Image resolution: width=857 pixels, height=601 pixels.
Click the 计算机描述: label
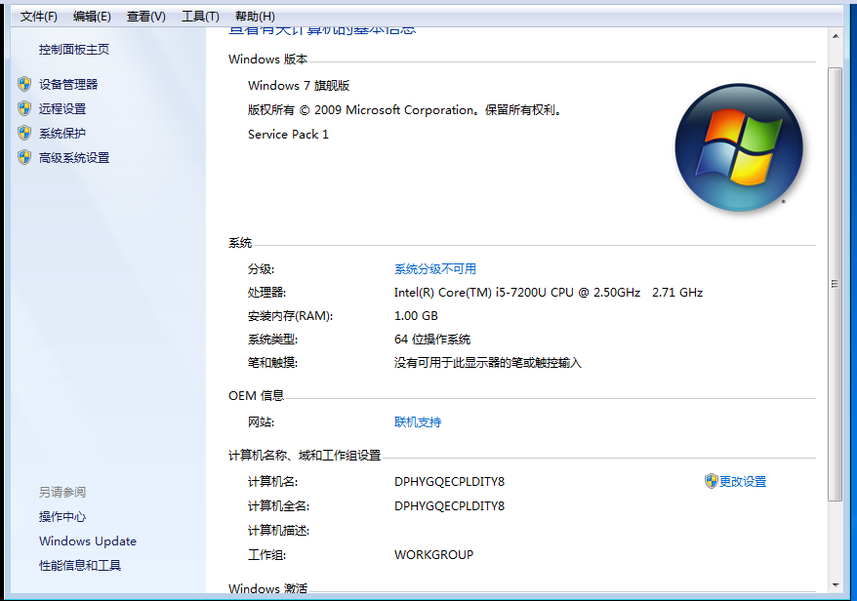point(279,531)
